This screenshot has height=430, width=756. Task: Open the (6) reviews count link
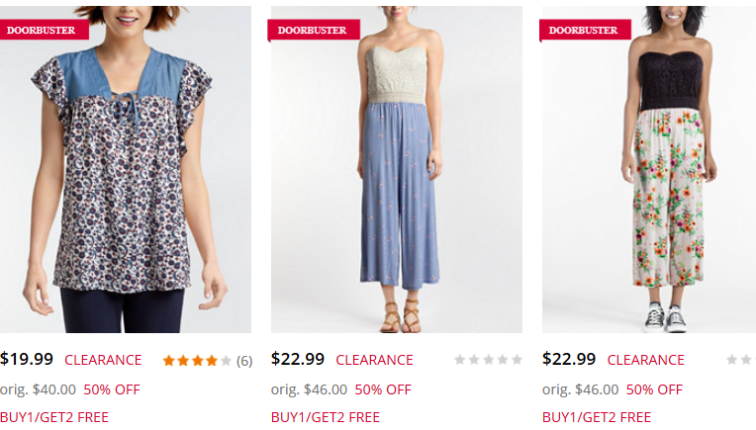243,361
